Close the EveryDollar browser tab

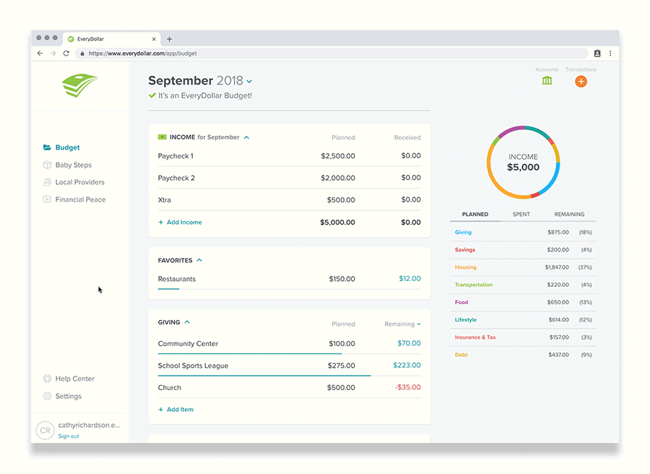pyautogui.click(x=154, y=39)
